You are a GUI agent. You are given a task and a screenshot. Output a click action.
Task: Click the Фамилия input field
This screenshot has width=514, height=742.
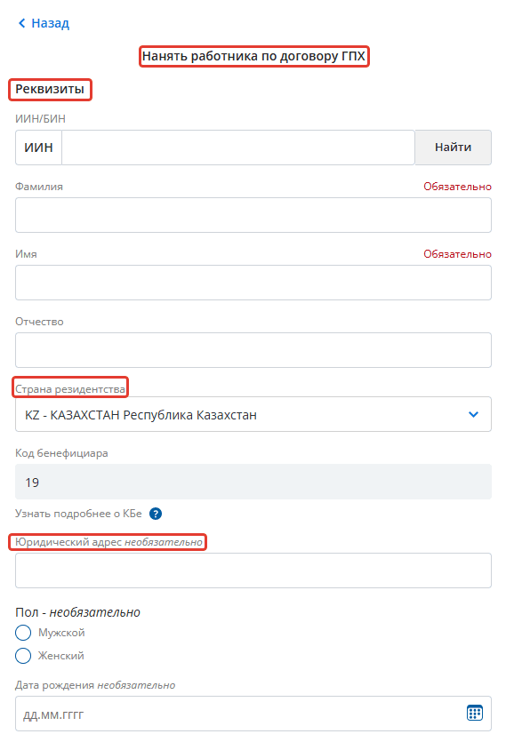pos(253,215)
